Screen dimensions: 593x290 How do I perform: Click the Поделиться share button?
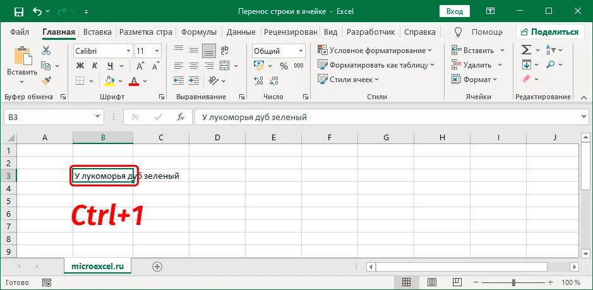coord(549,32)
